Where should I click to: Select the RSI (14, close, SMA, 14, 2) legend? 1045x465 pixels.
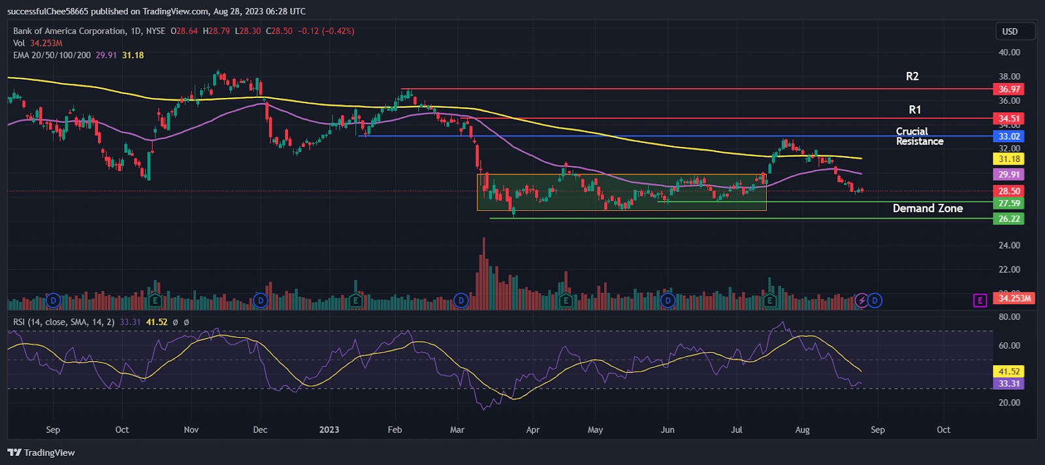tap(64, 322)
